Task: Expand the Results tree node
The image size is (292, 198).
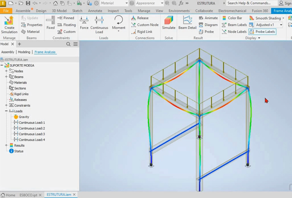Action: pos(6,146)
